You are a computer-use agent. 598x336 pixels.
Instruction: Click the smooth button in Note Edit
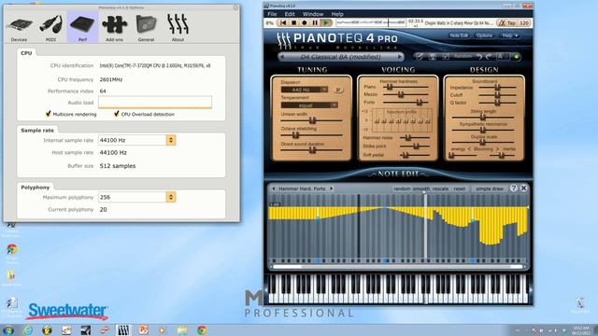[421, 189]
